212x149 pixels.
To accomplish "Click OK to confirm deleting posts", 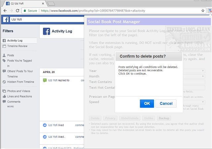I will (x=147, y=103).
